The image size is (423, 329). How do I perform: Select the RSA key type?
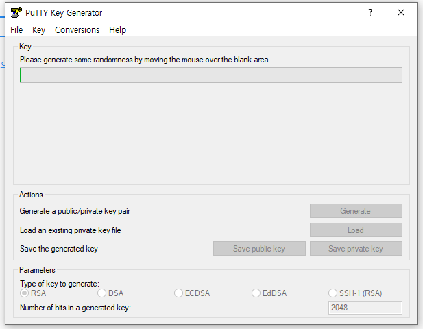33,293
